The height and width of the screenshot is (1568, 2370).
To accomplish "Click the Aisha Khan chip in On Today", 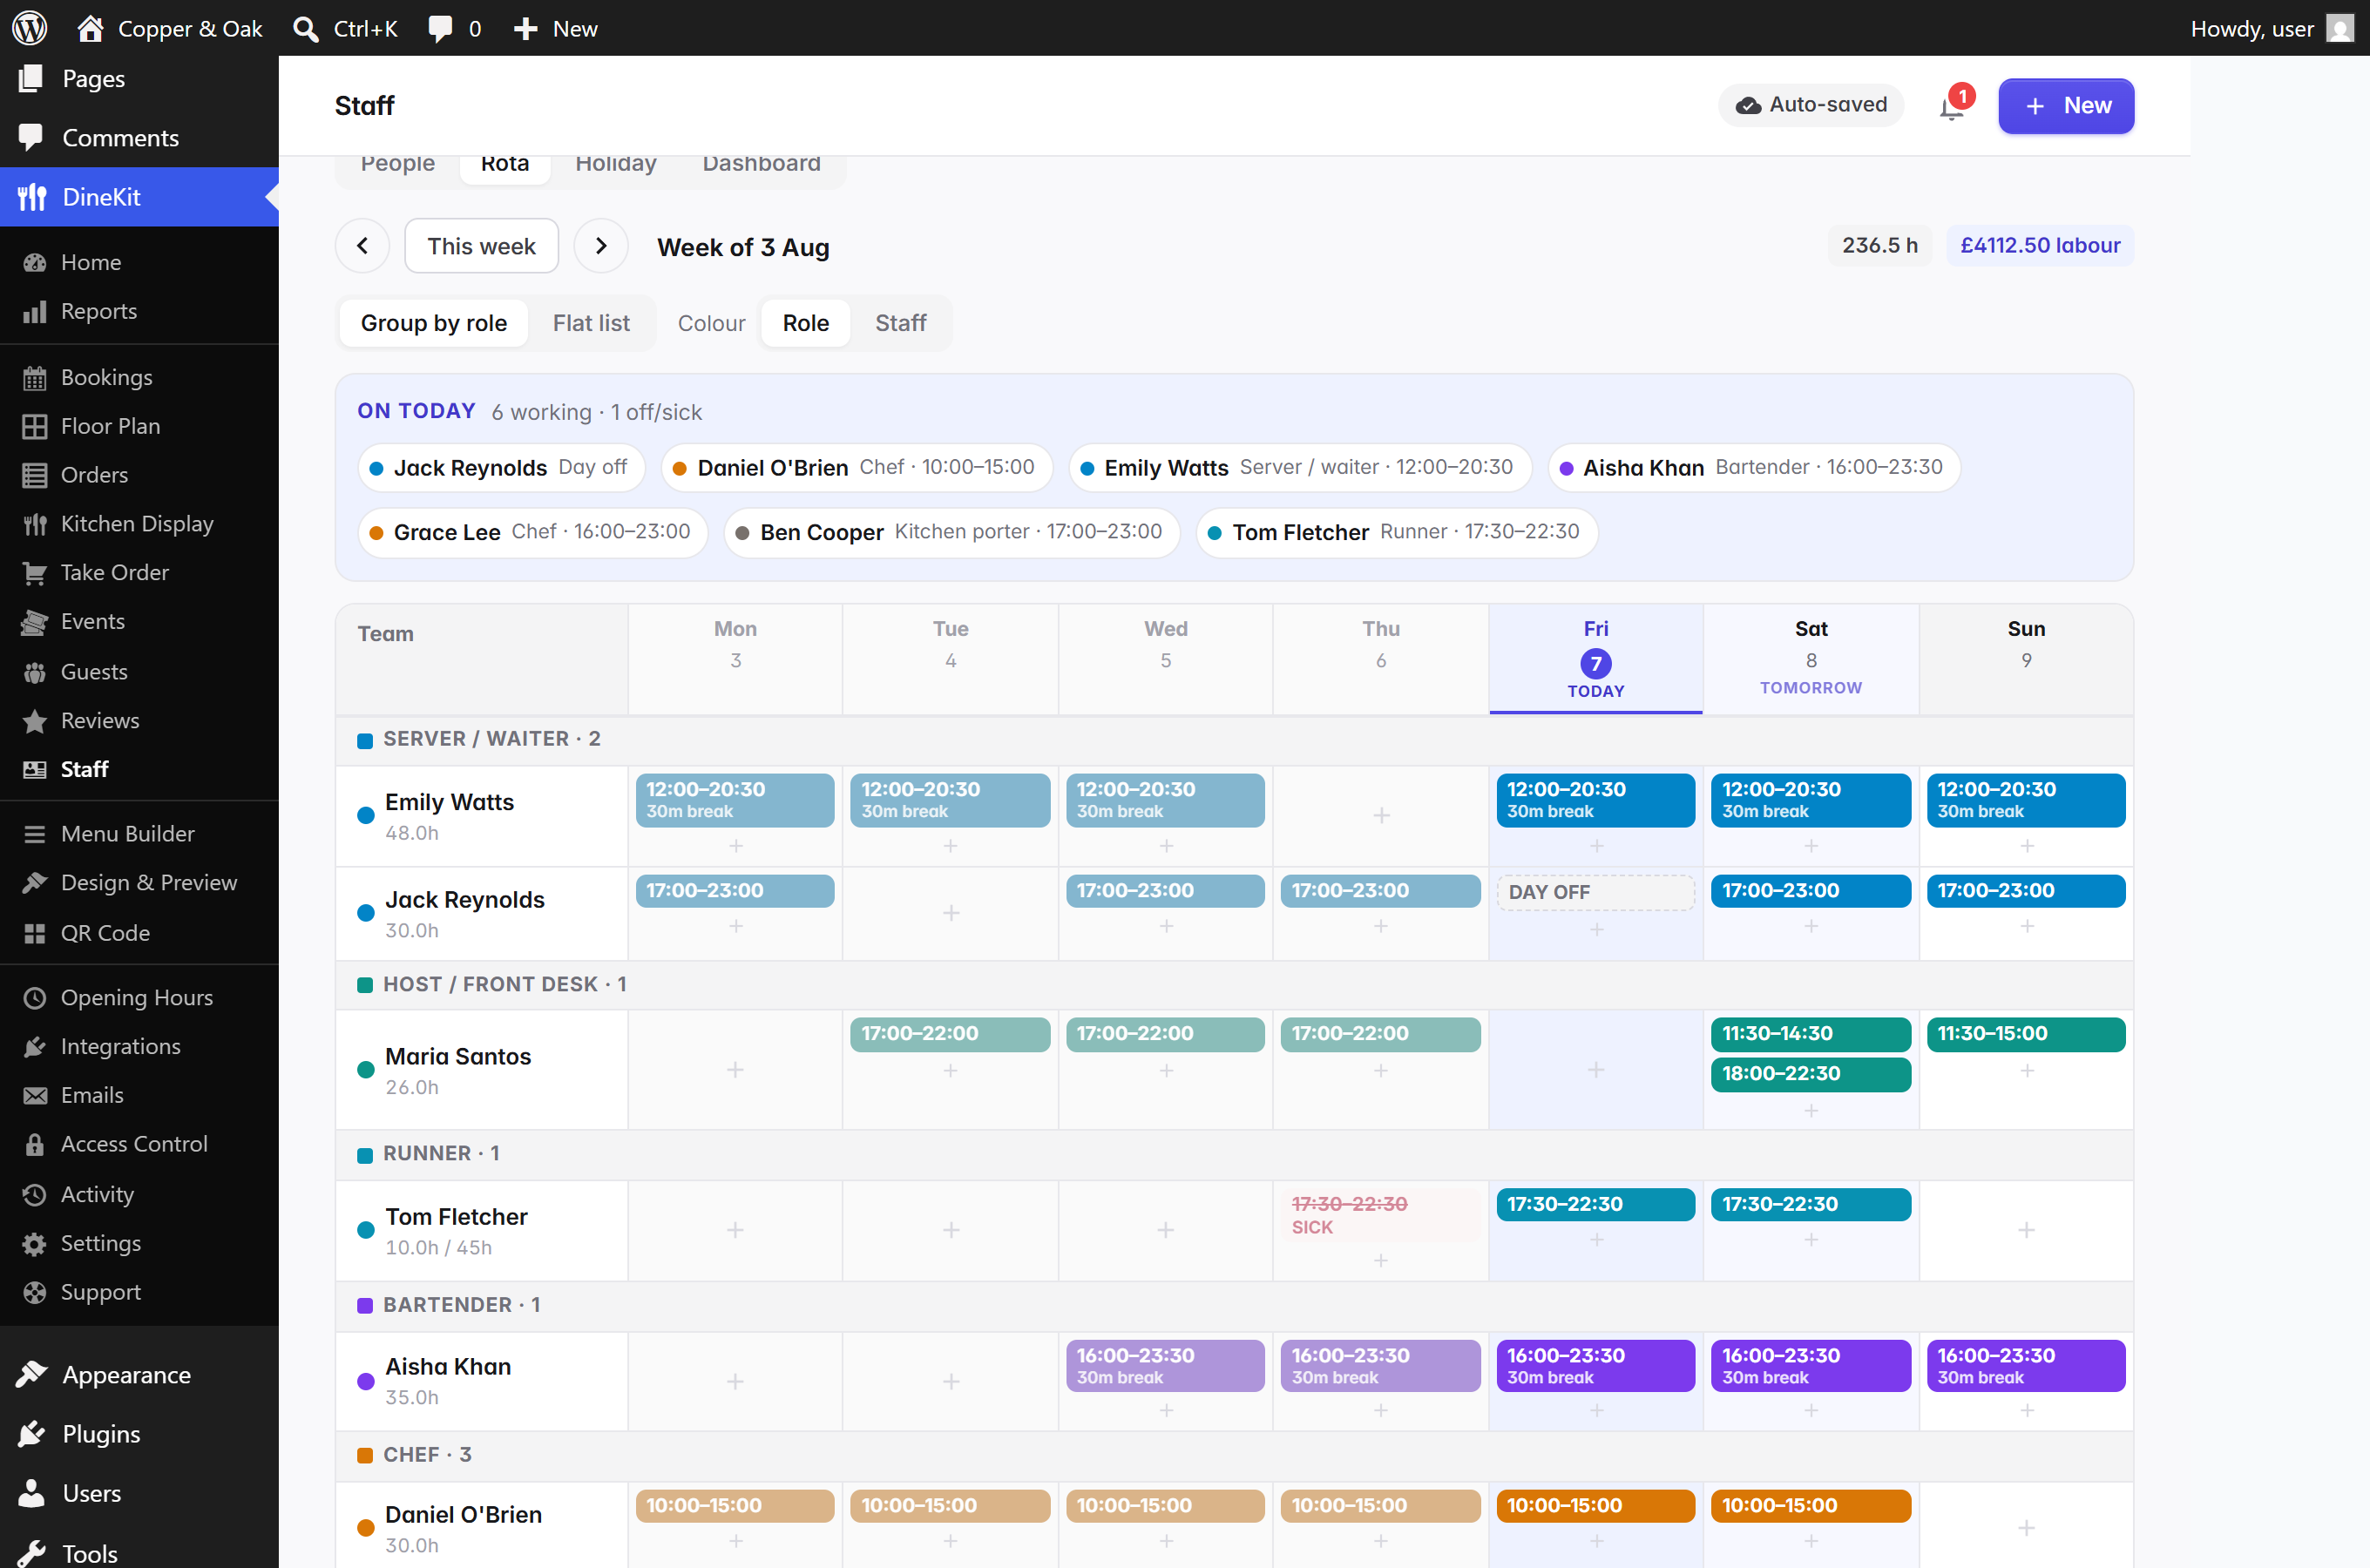I will (x=1754, y=468).
